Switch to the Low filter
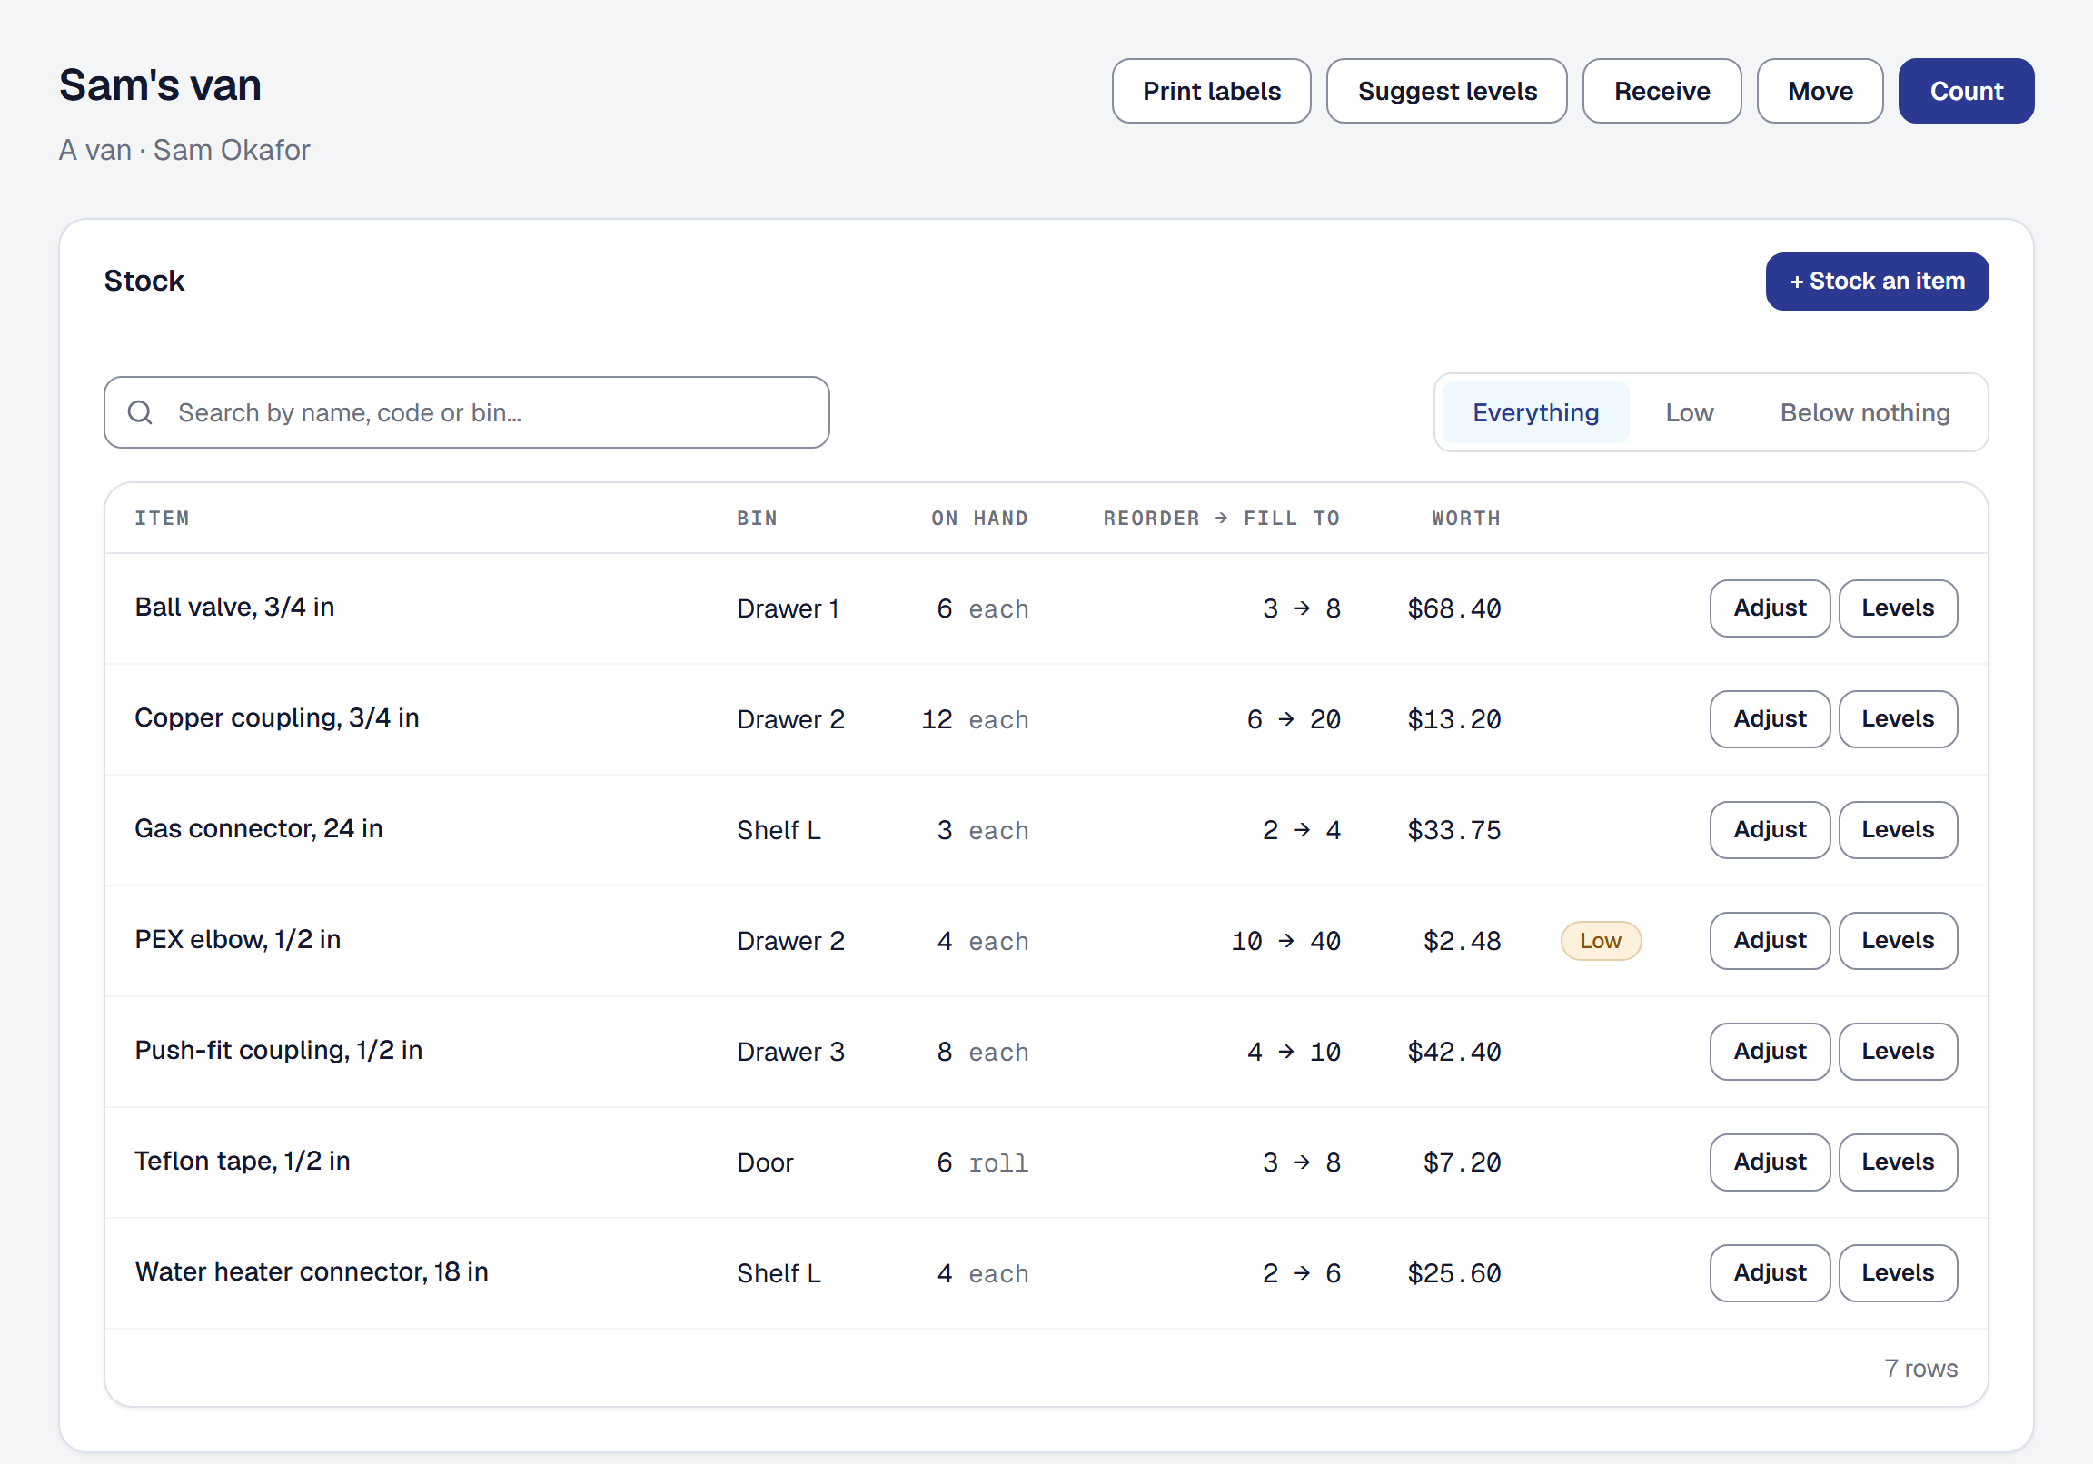 tap(1688, 412)
